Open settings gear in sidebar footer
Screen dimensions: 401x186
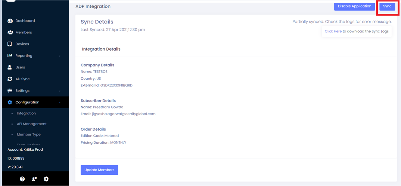[46, 179]
